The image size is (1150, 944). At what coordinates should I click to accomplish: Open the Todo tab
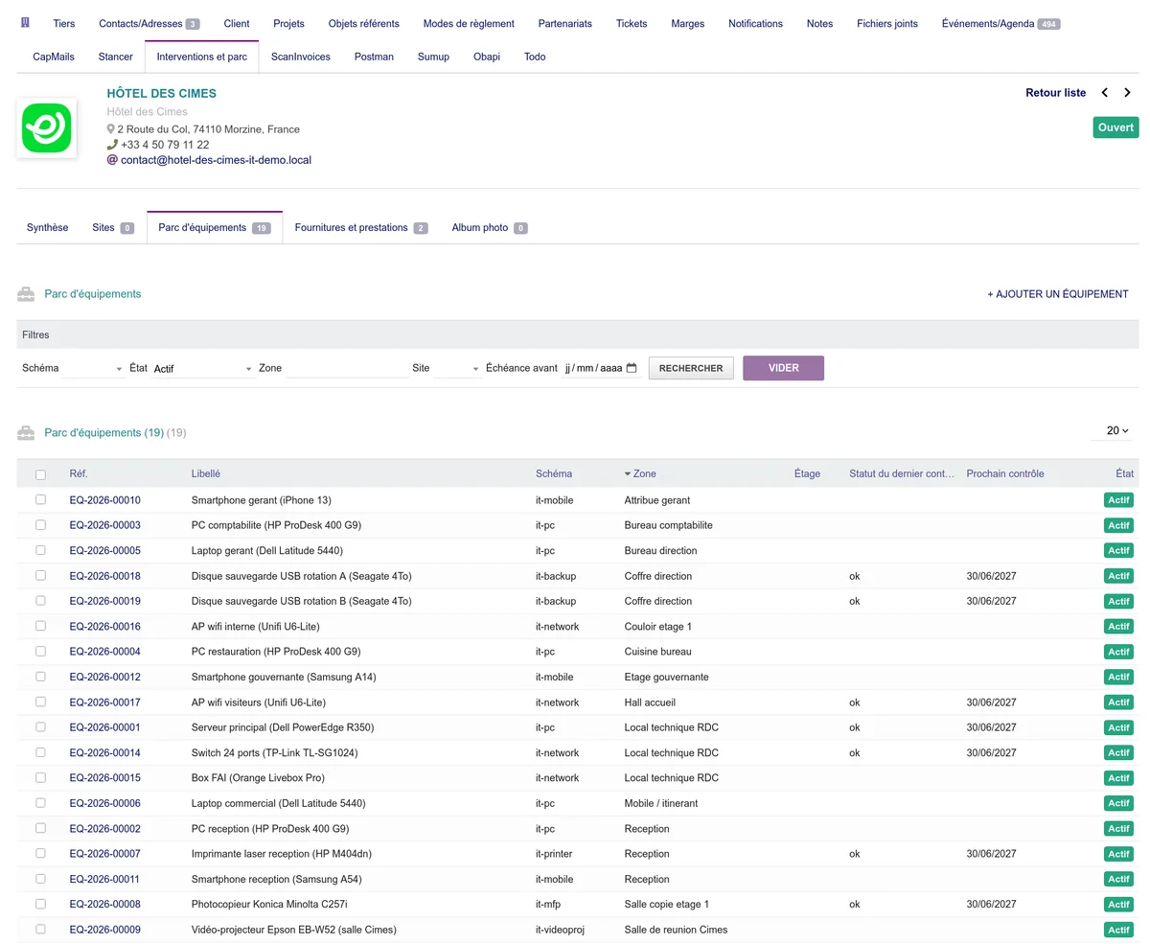click(x=535, y=57)
